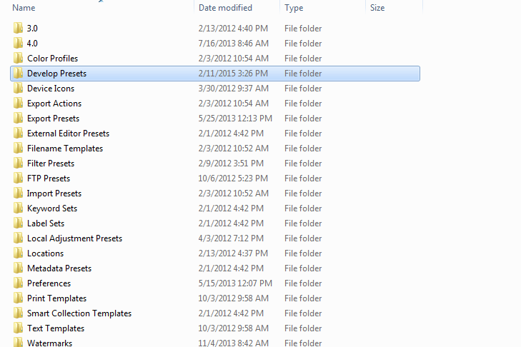Click the date 7/16/2013 8:46 AM
The image size is (521, 347).
click(233, 43)
